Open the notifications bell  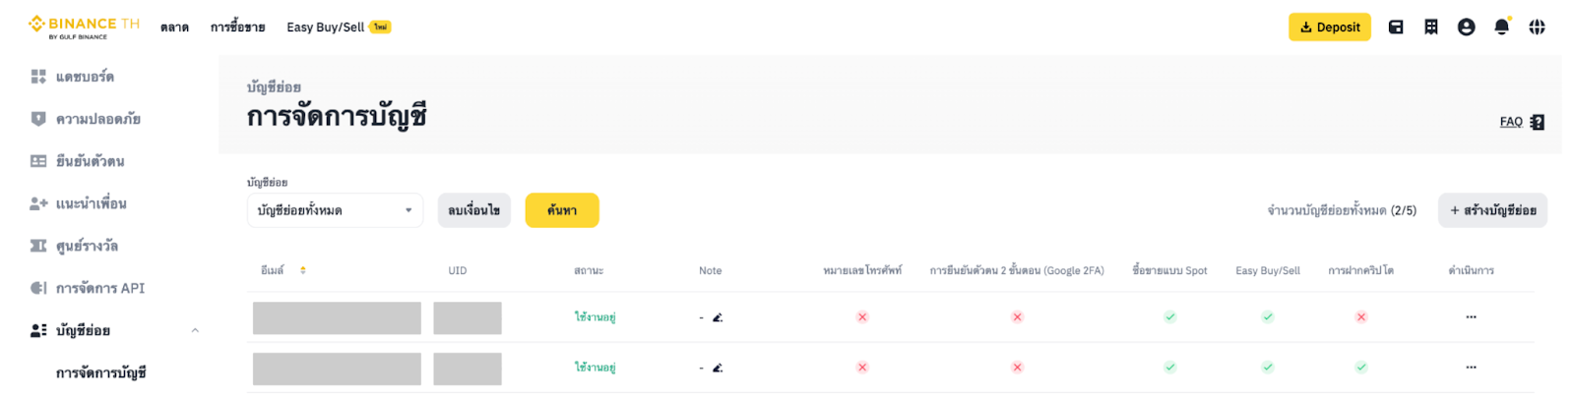(1501, 28)
